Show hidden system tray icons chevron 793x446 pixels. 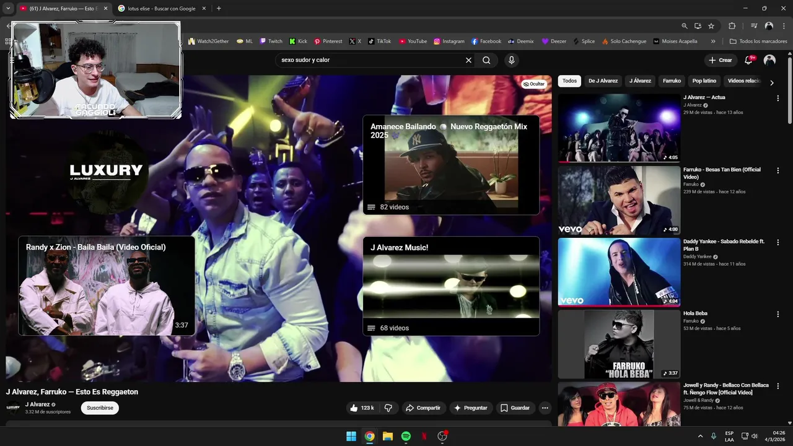(700, 436)
